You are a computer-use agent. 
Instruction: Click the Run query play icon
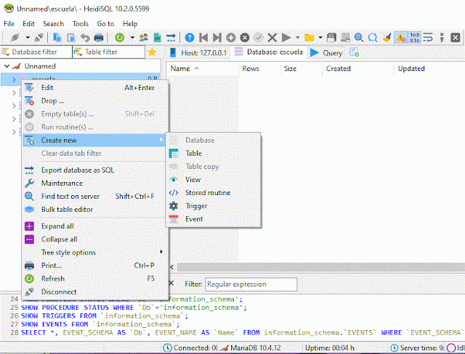(286, 38)
